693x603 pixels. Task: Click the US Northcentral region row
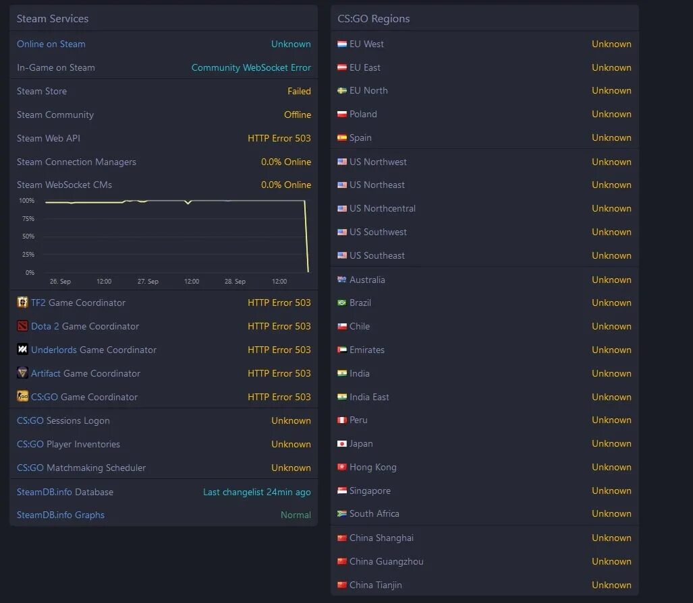484,208
